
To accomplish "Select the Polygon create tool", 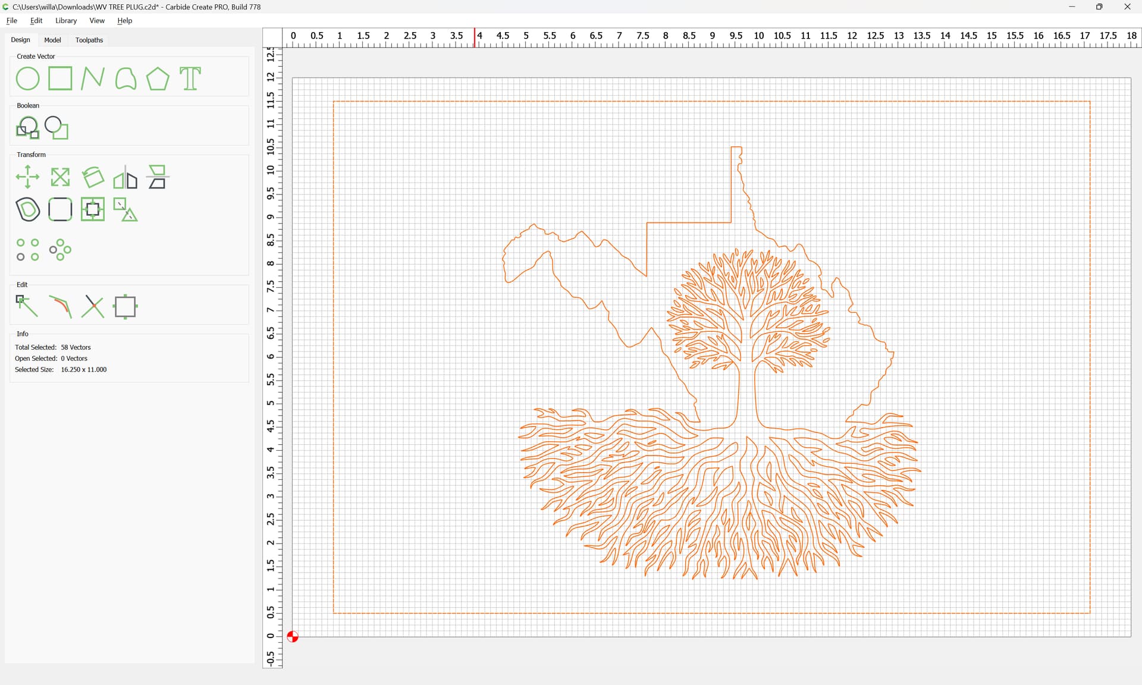I will (158, 78).
